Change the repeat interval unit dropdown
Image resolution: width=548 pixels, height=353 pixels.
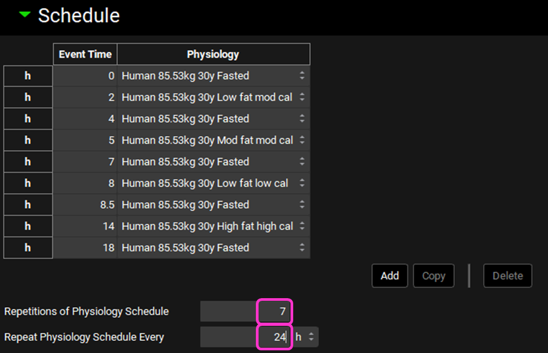306,337
